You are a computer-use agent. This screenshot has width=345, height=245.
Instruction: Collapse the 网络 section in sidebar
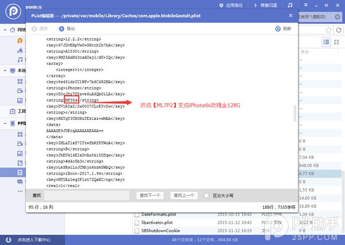pyautogui.click(x=5, y=30)
